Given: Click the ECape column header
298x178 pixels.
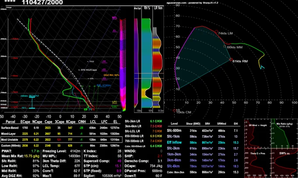Looking at the screenshot, I should 25,122.
